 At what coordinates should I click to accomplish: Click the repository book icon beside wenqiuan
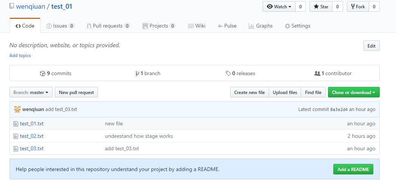point(12,6)
